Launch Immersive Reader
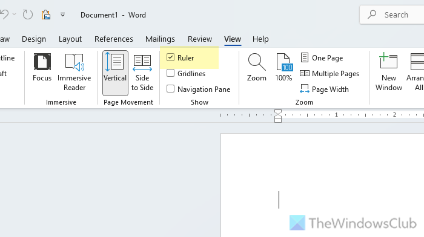The width and height of the screenshot is (424, 237). tap(75, 73)
